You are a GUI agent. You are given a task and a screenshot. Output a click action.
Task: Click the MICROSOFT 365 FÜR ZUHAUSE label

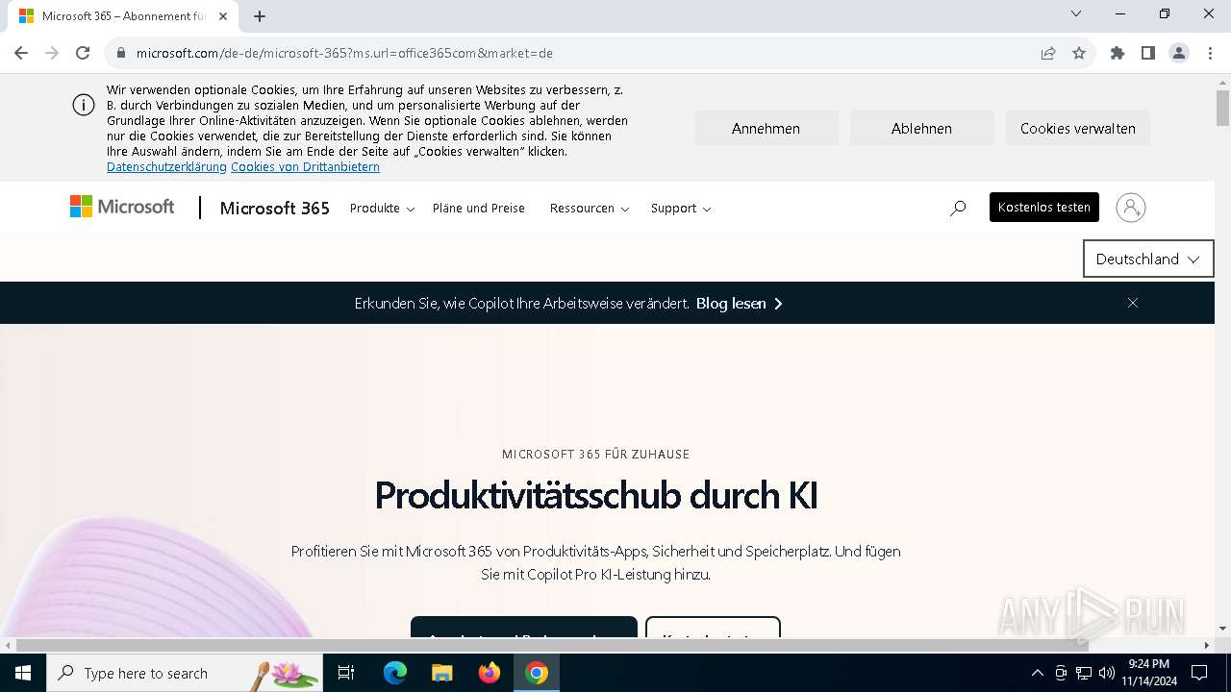coord(596,454)
